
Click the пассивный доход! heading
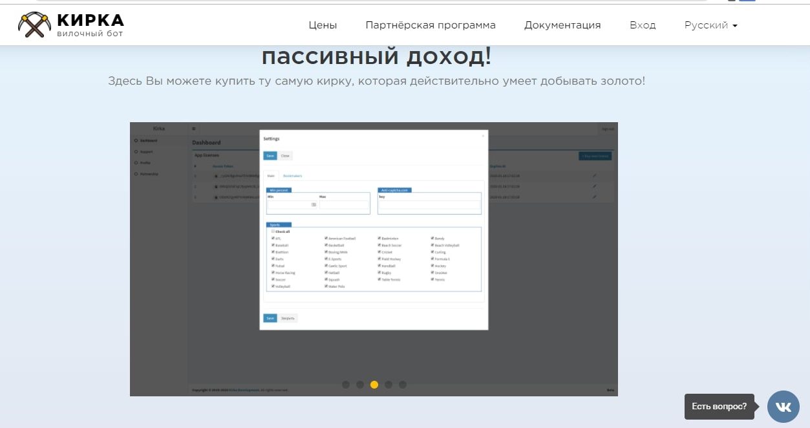376,57
